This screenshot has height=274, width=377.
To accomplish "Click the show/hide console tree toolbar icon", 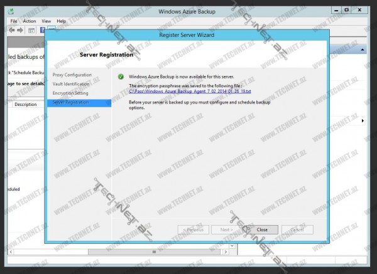I will point(31,30).
